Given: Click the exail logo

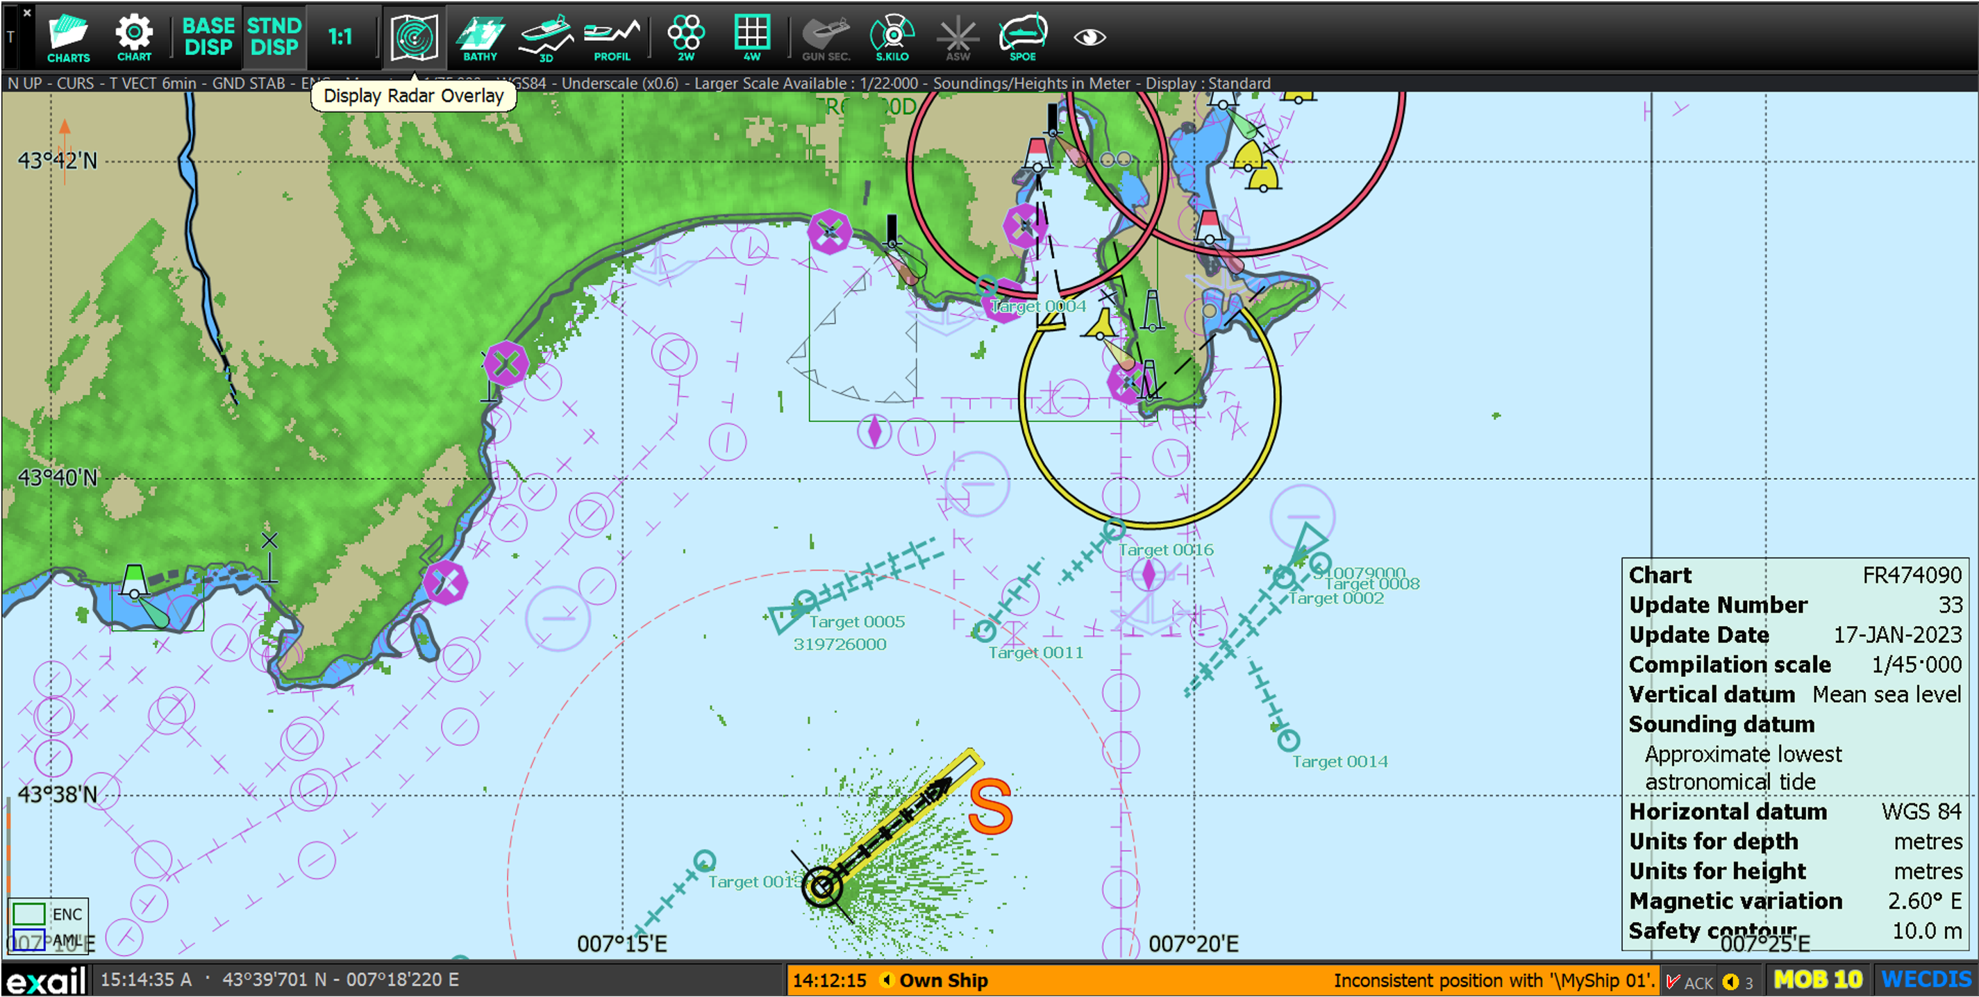Looking at the screenshot, I should click(x=45, y=981).
